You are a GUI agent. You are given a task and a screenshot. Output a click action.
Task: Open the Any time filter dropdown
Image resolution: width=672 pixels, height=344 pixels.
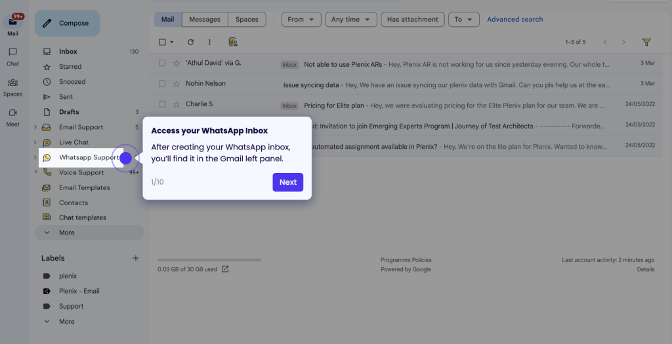pos(351,19)
